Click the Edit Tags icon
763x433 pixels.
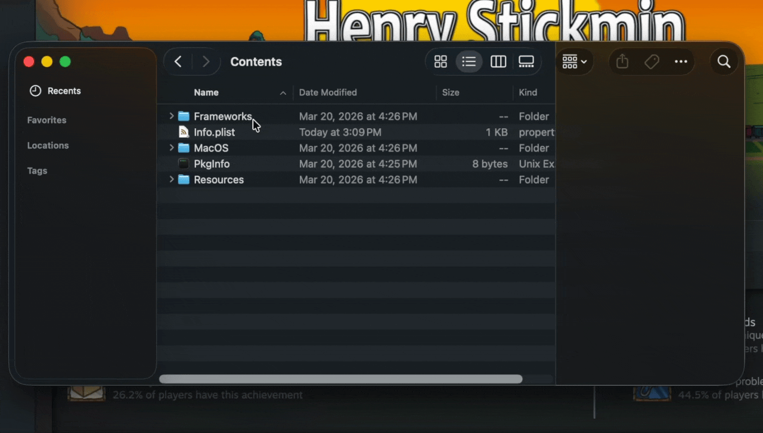pyautogui.click(x=652, y=61)
